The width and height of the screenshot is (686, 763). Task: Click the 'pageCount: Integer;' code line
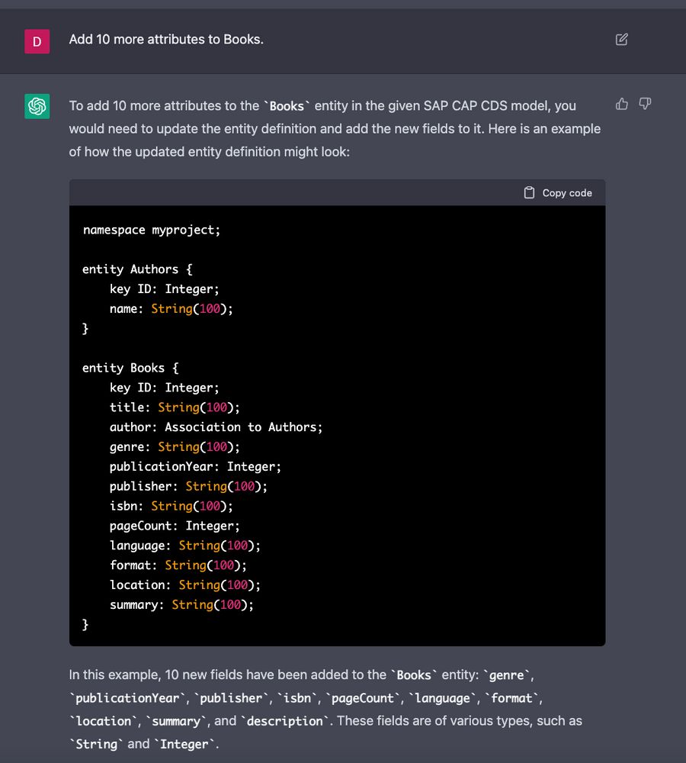tap(175, 526)
